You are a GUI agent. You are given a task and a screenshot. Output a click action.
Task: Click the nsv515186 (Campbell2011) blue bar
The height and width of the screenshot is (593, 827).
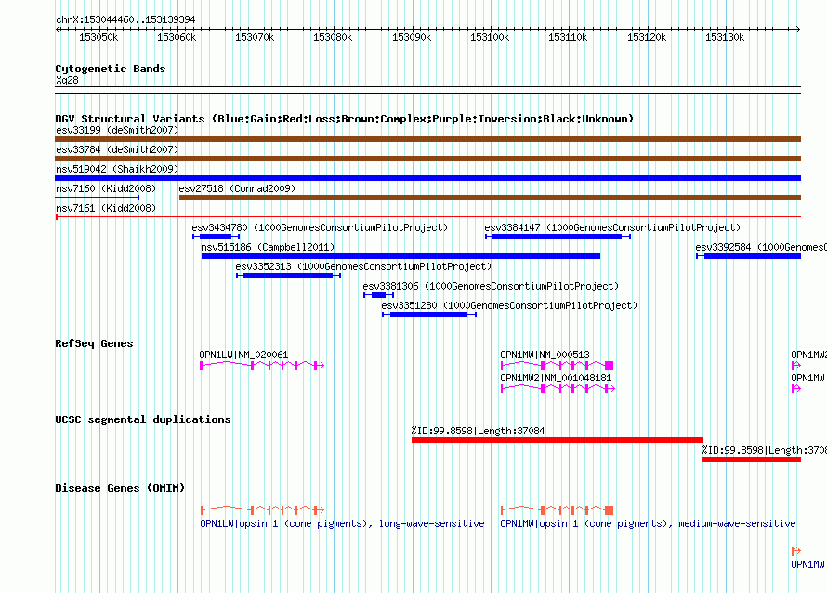tap(400, 256)
